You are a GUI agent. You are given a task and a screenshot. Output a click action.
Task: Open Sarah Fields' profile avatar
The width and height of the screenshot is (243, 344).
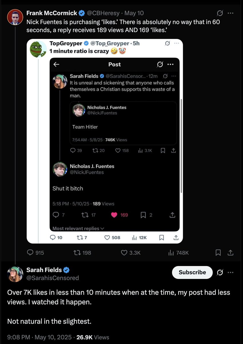[x=15, y=274]
